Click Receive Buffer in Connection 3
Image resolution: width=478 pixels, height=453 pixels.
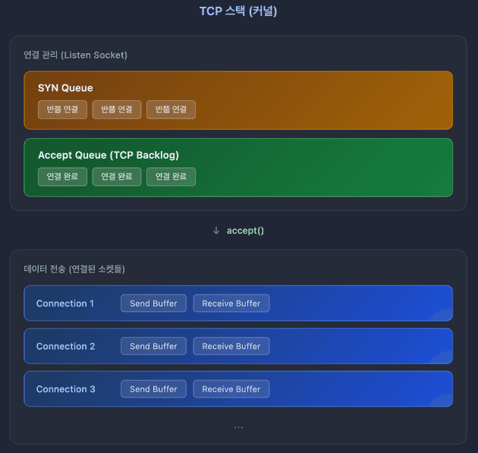click(231, 389)
